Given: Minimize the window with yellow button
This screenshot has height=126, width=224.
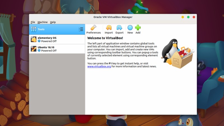Looking at the screenshot, I should point(183,17).
